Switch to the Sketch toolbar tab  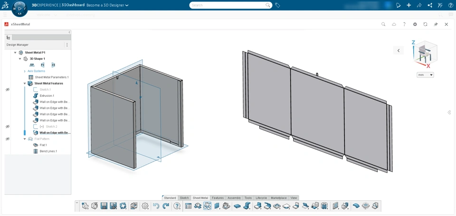tap(184, 197)
